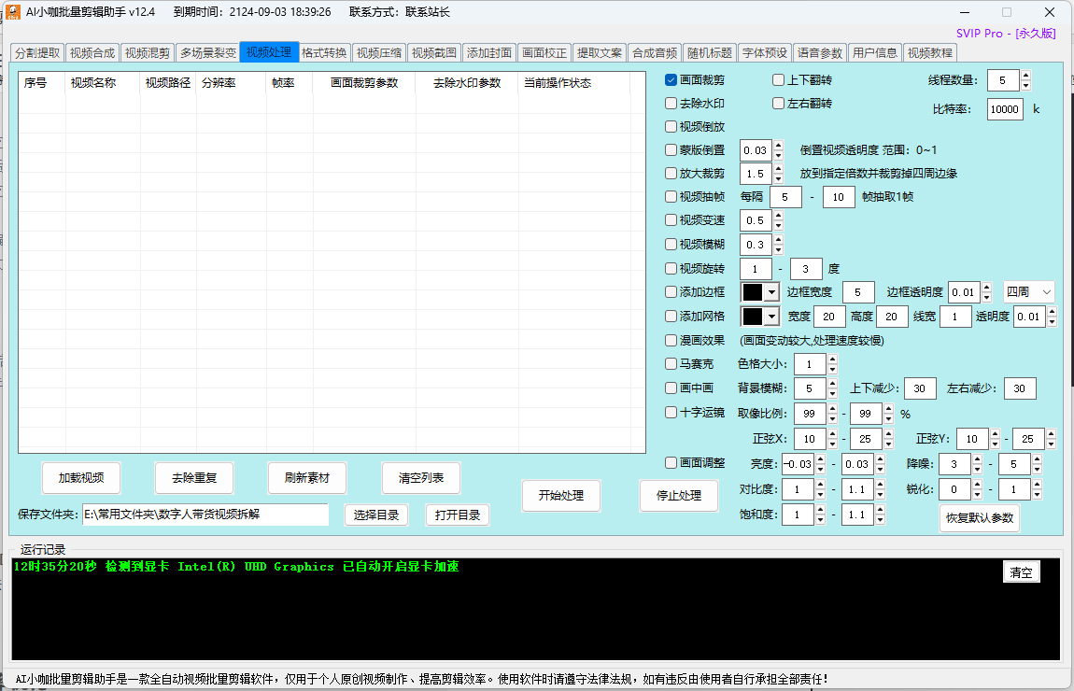Enable the 视频模糊 checkbox

[671, 244]
